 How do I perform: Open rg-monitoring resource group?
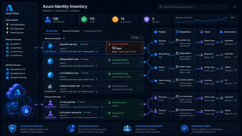tap(16, 55)
